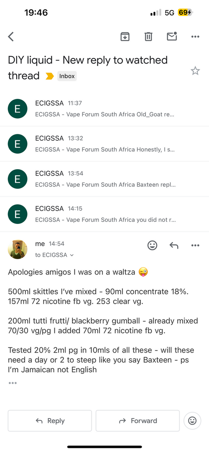Expand recipient details next to ECIGSSA
Image resolution: width=209 pixels, height=452 pixels.
tap(72, 255)
